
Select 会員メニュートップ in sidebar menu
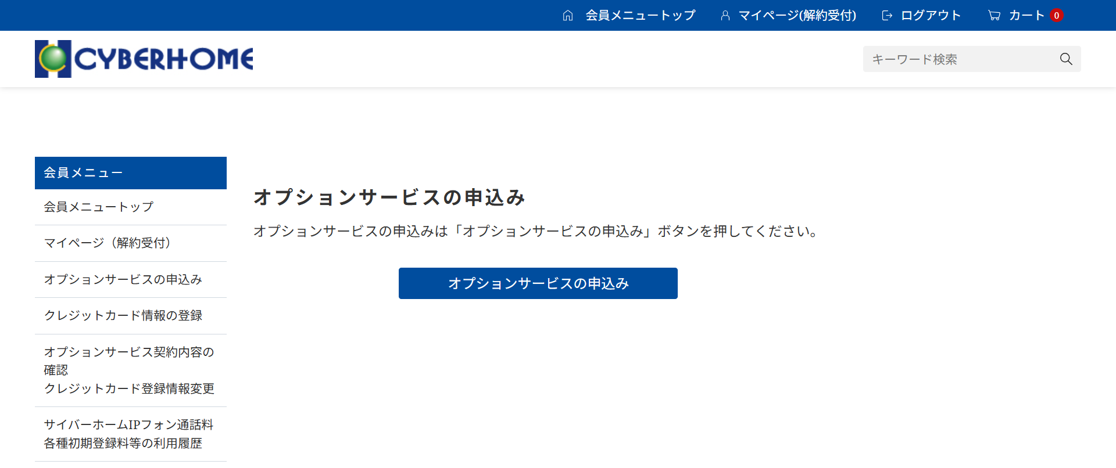click(x=99, y=207)
